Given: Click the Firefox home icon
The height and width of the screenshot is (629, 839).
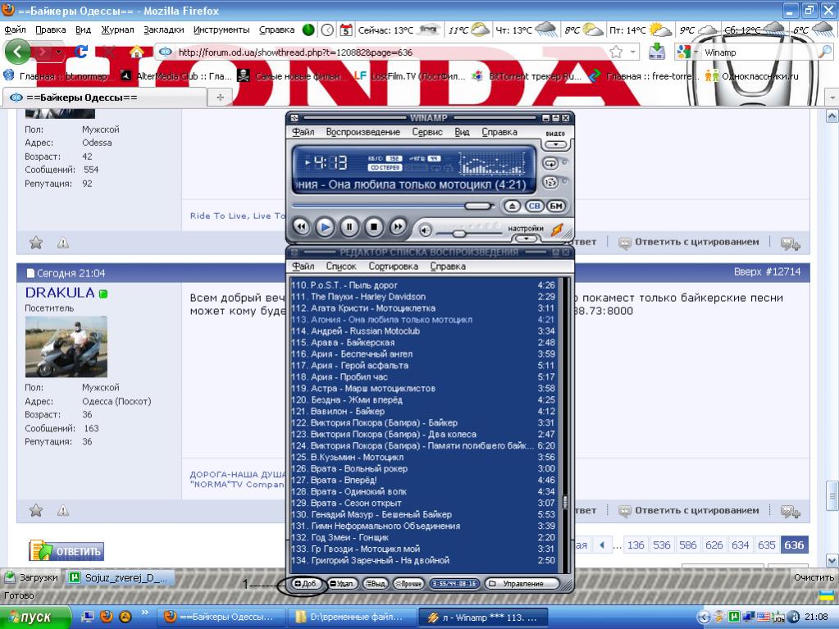Looking at the screenshot, I should pos(137,52).
